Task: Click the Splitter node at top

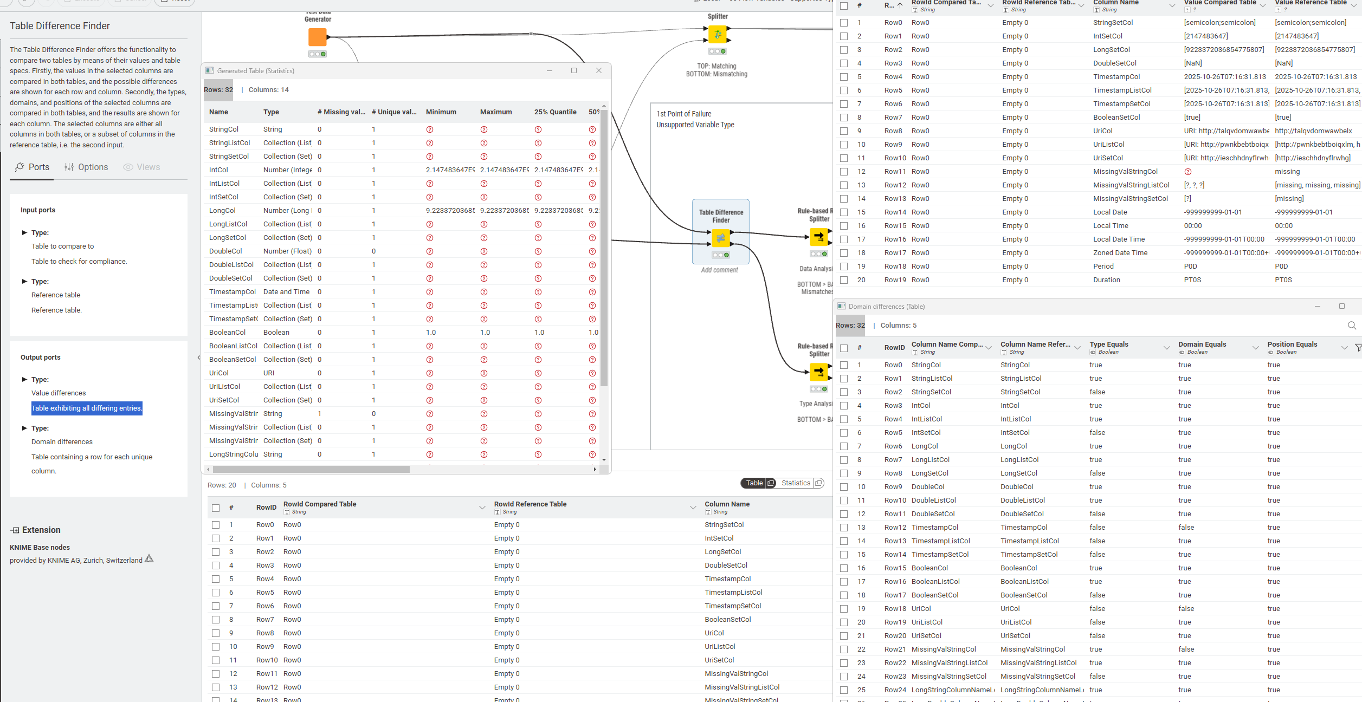Action: click(718, 35)
